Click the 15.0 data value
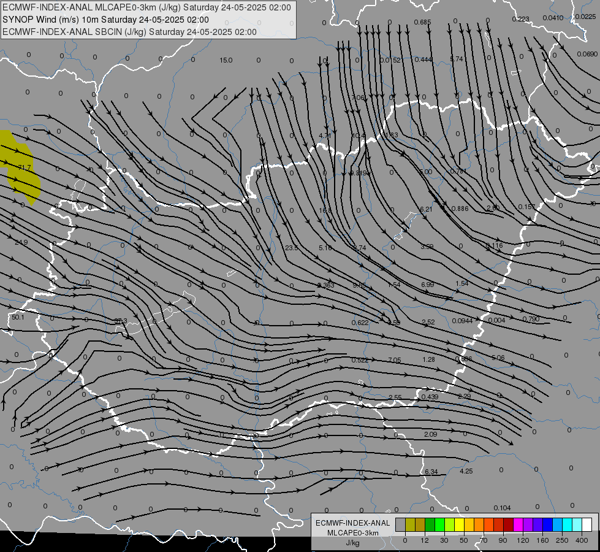Screen dimensions: 600x552 226,60
